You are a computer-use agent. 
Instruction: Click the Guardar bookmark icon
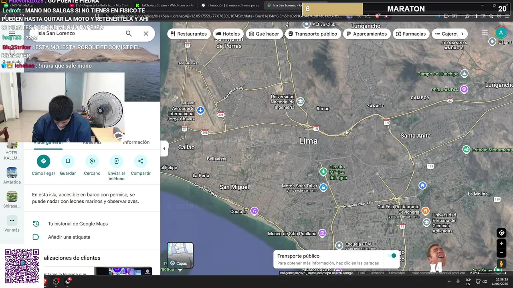[x=68, y=161]
